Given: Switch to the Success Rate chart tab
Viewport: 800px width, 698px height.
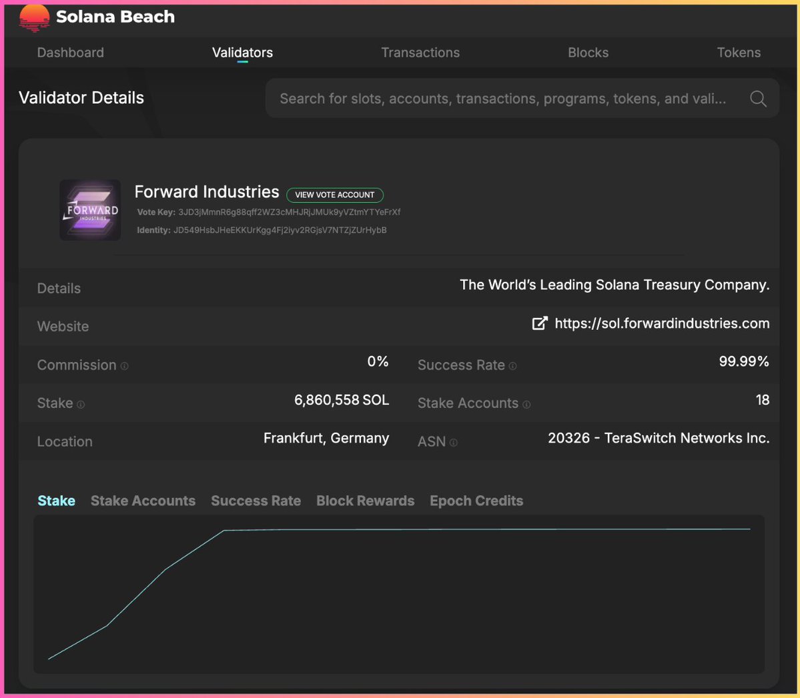Looking at the screenshot, I should pos(256,501).
